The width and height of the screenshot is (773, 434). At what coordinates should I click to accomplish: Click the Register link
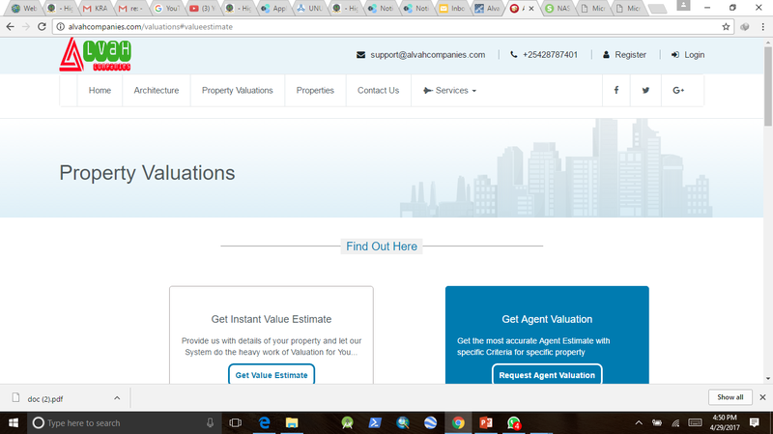point(624,55)
